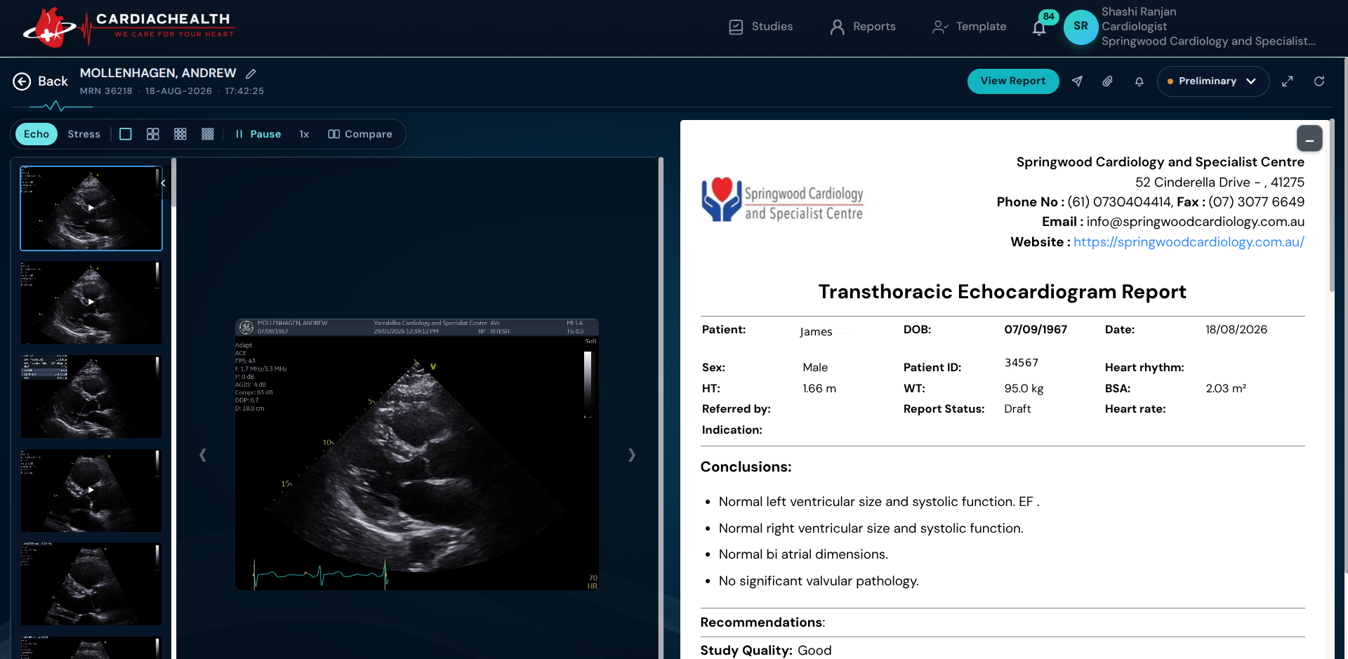Go to the next echo image
This screenshot has width=1348, height=659.
coord(632,455)
